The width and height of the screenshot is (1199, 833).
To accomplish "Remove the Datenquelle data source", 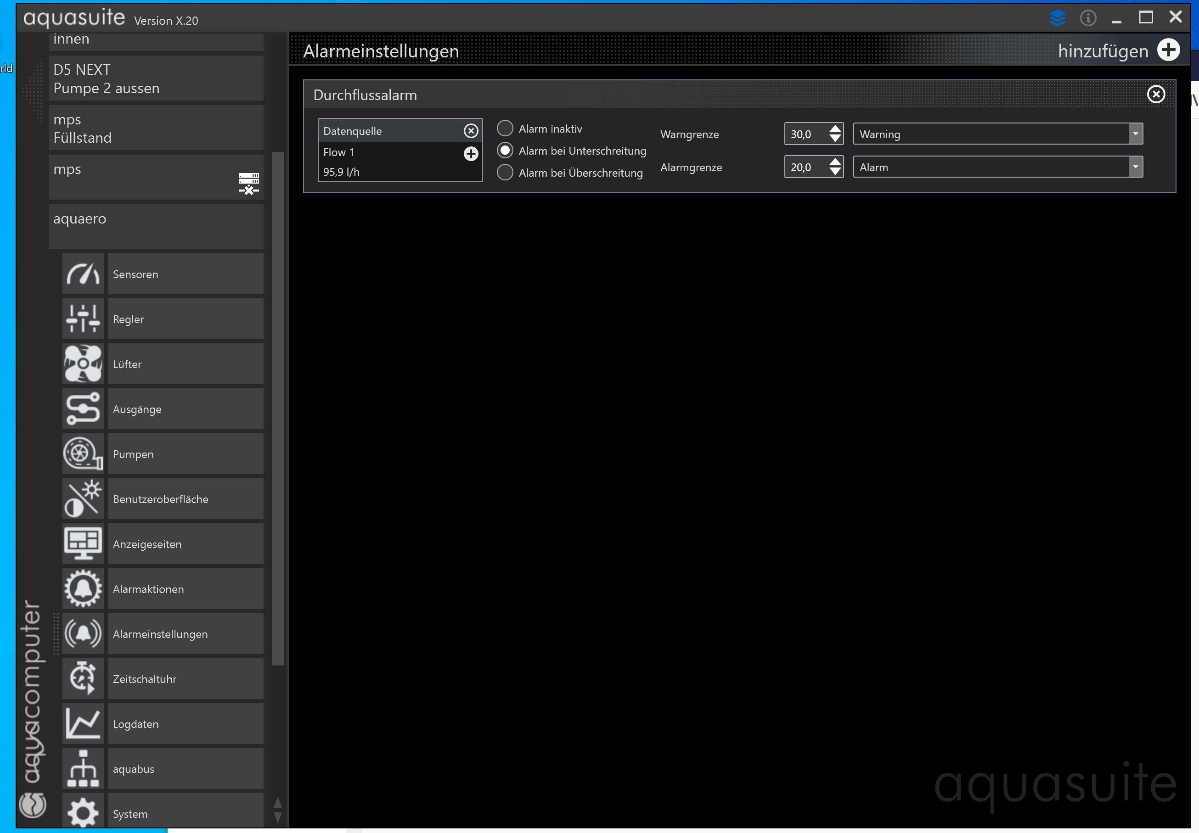I will pos(471,131).
